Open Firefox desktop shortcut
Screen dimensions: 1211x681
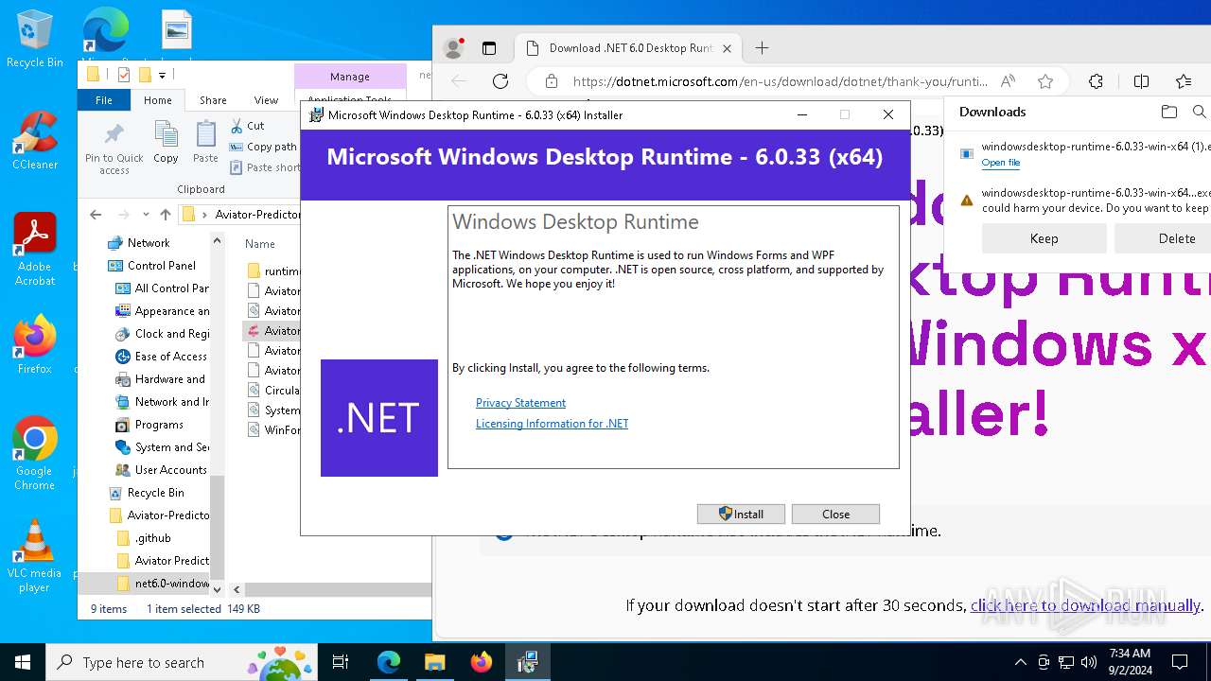35,345
